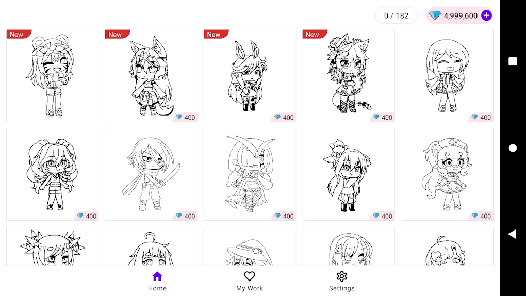
Task: Choose the glasses girl with flower crown
Action: (x=349, y=75)
